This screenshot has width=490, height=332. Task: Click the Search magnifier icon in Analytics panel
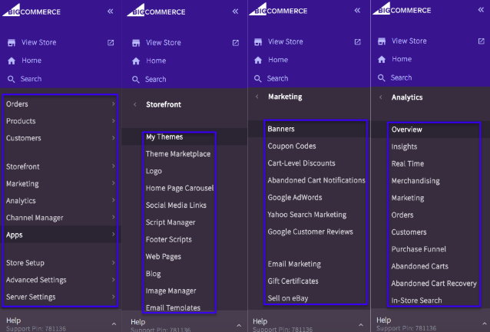coord(381,77)
